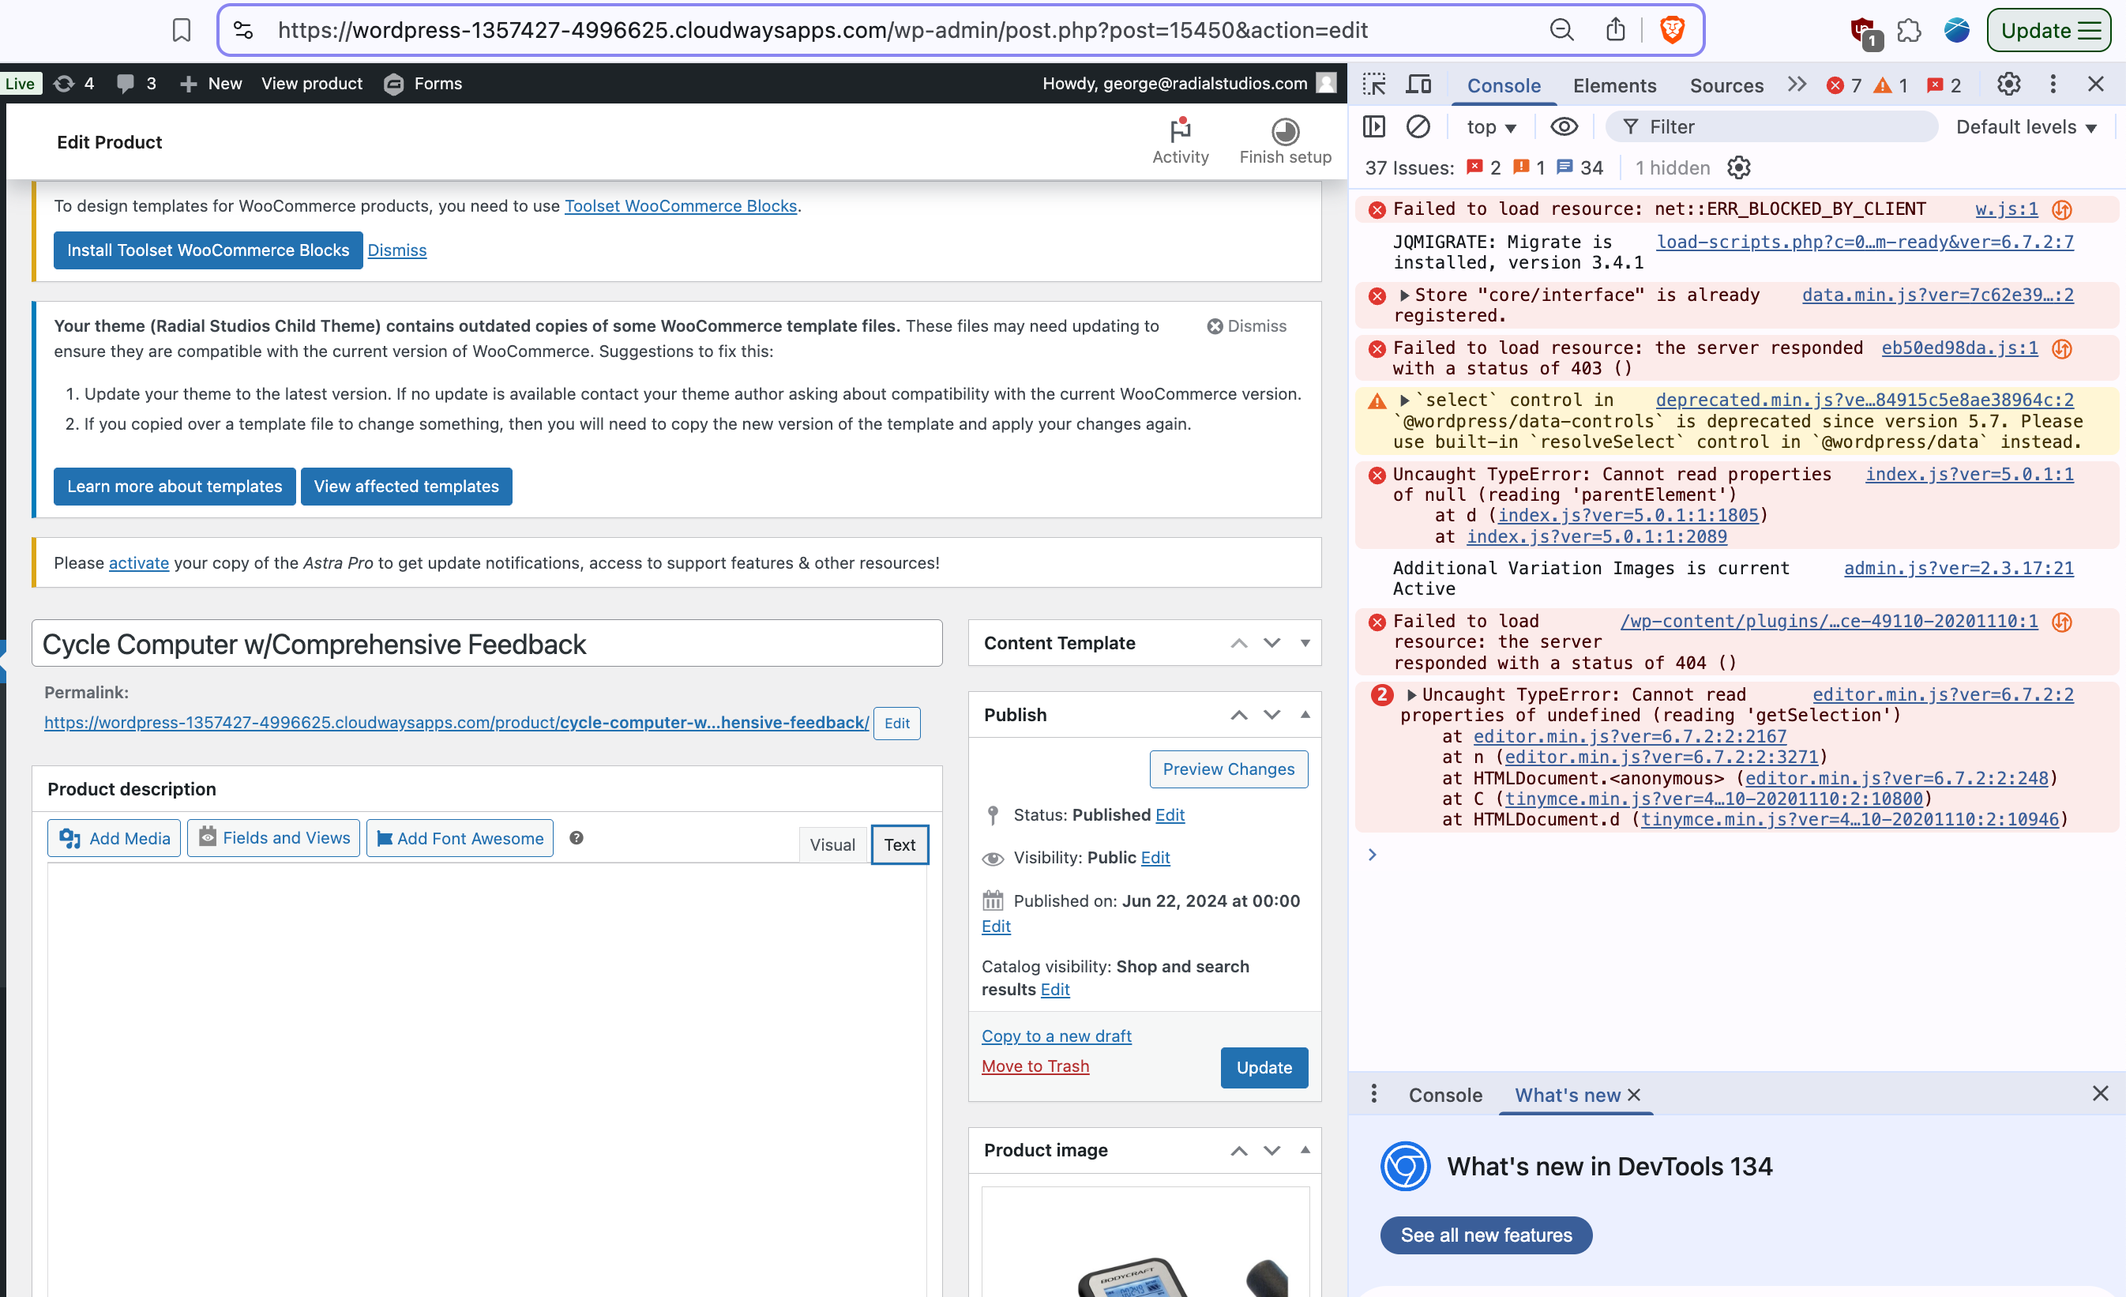Move the Publish panel up

click(x=1238, y=715)
